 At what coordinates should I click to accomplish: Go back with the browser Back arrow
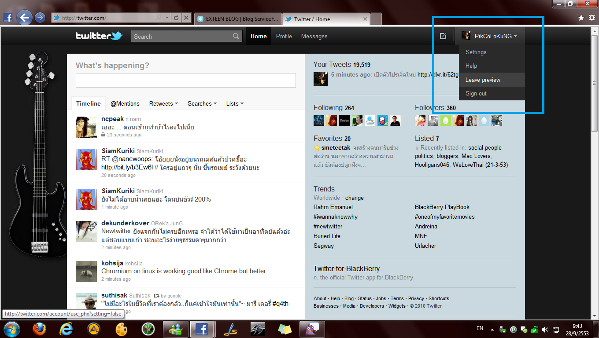point(25,18)
